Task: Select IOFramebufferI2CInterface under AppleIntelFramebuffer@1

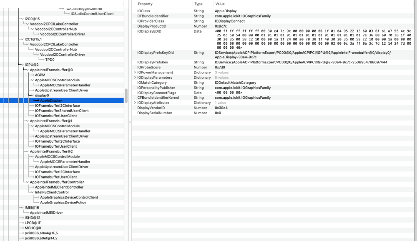Action: click(x=57, y=141)
